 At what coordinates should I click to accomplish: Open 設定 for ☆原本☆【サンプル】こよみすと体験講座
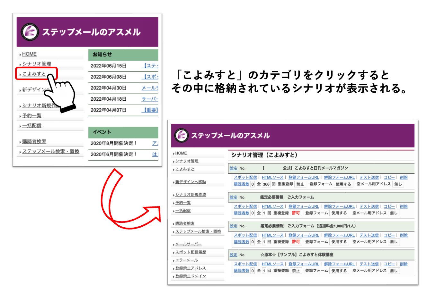tap(234, 255)
